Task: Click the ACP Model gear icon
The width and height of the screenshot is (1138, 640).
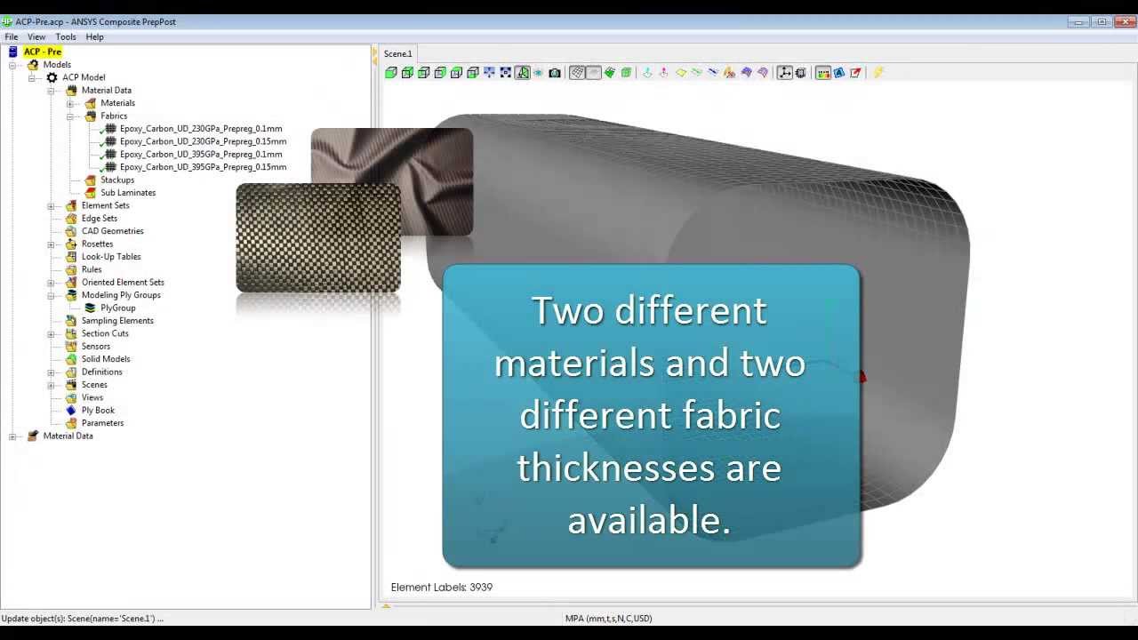Action: pyautogui.click(x=52, y=77)
